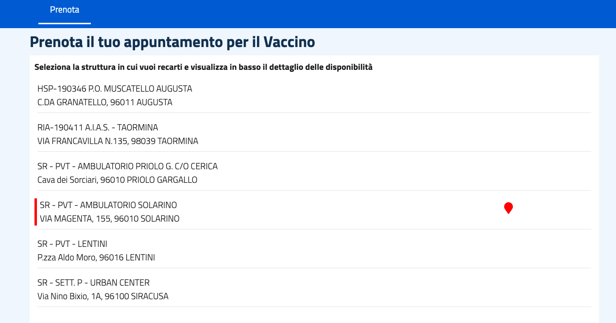Click the blue navigation bar
This screenshot has height=323, width=616.
[x=308, y=14]
